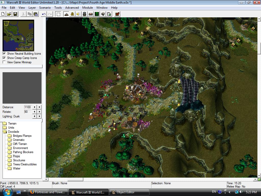Screen dimensions: 261x196
Task: Increase Rotate value with right arrow
Action: point(40,112)
